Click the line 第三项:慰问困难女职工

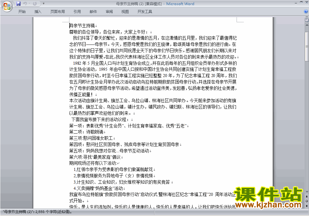pos(91,138)
